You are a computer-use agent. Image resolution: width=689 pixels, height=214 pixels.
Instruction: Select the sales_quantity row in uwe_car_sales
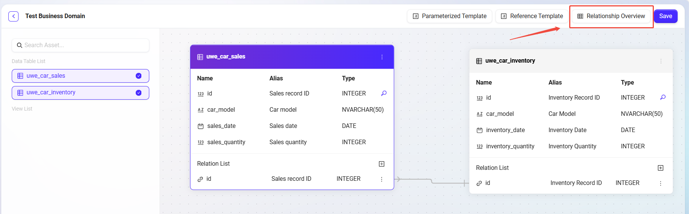pyautogui.click(x=226, y=142)
